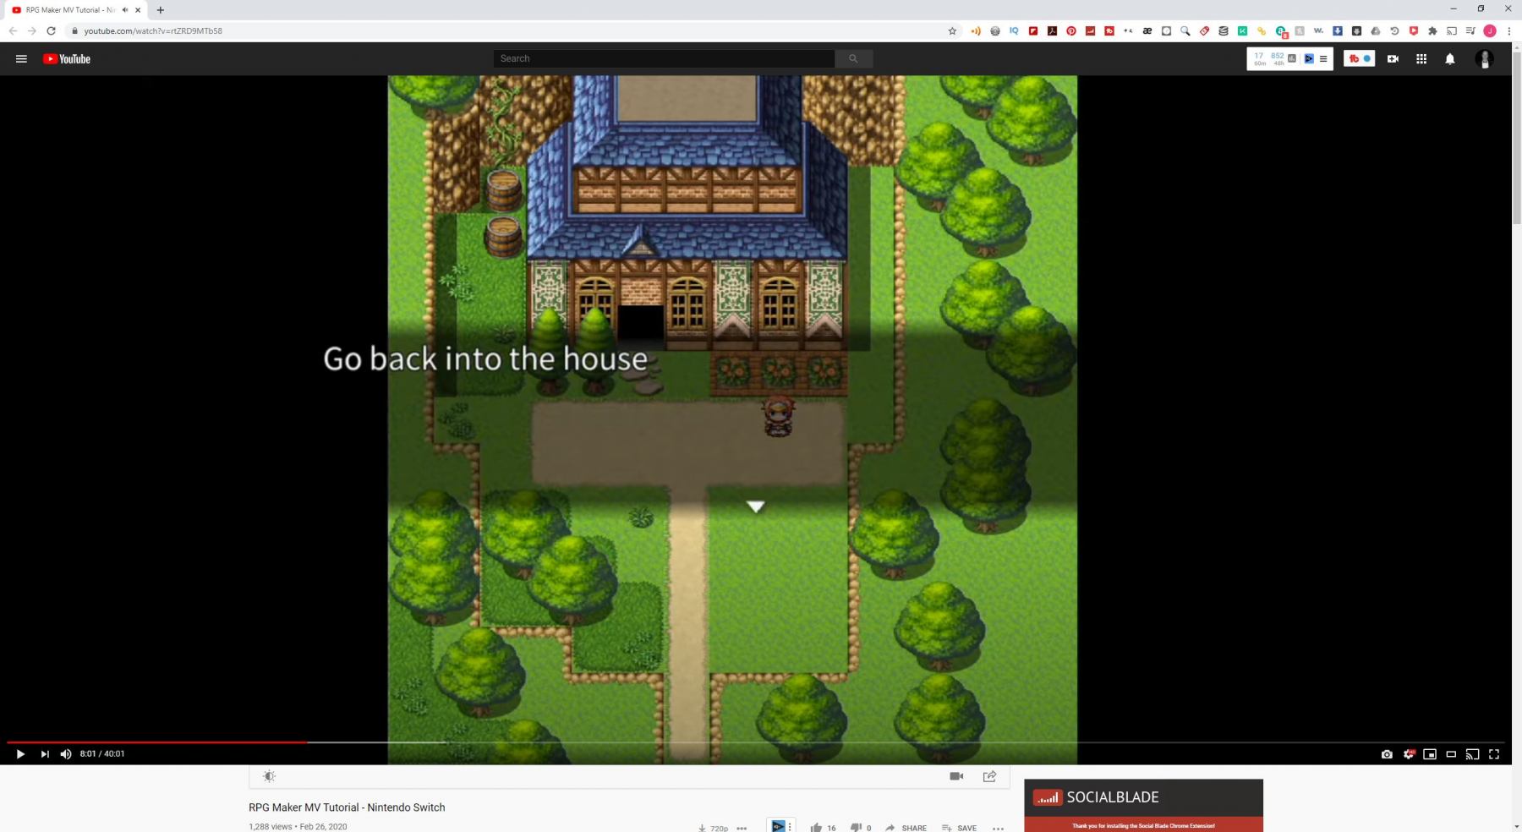1522x832 pixels.
Task: Open the YouTube guide hamburger menu
Action: (22, 59)
